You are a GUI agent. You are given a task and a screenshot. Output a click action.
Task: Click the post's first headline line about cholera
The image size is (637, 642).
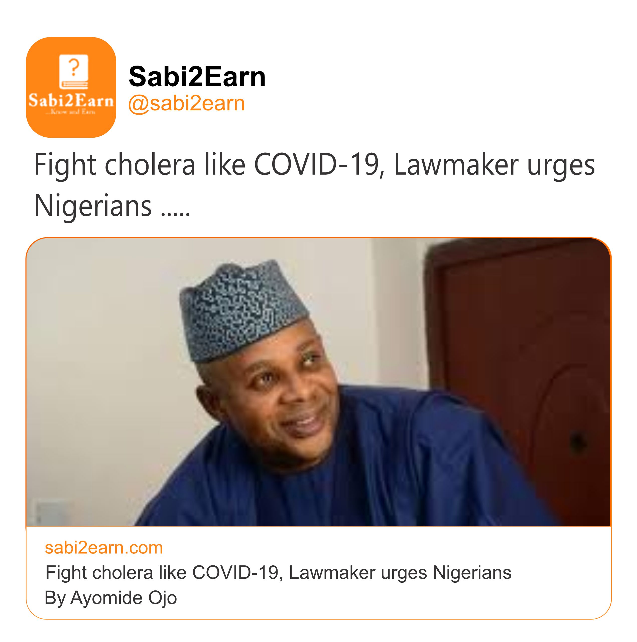314,164
